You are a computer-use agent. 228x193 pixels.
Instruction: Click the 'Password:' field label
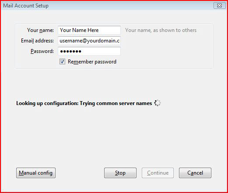click(42, 51)
